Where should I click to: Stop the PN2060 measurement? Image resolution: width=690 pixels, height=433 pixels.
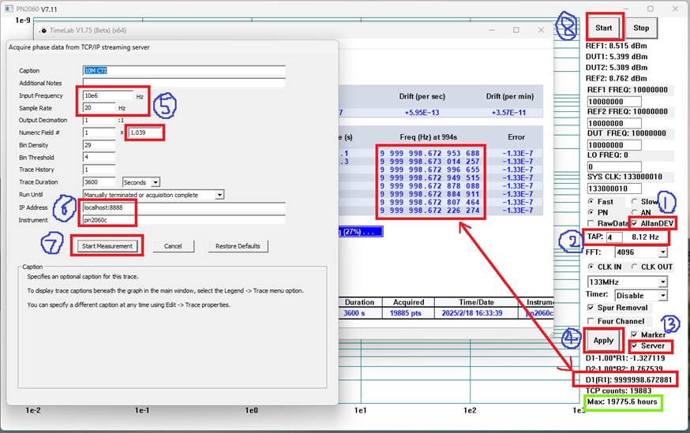pos(641,28)
